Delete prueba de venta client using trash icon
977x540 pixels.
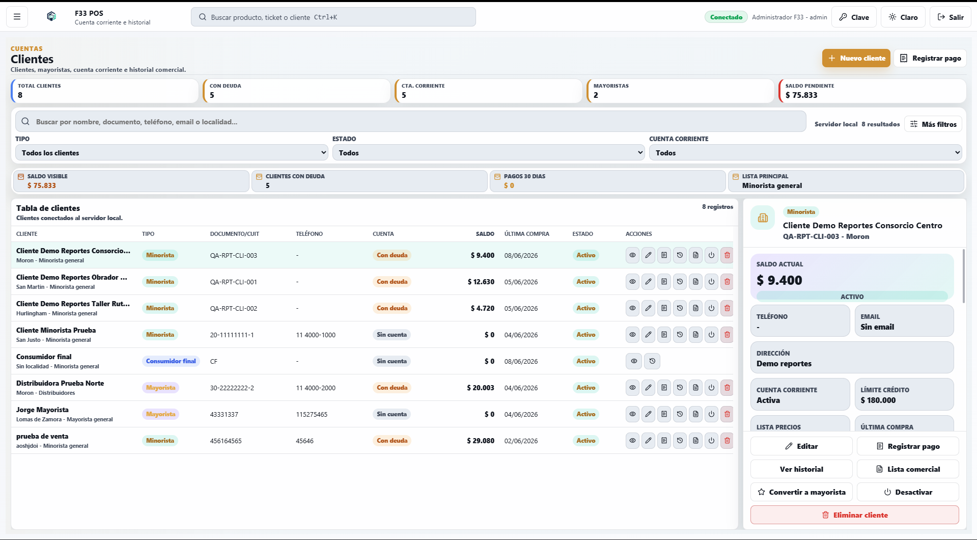click(727, 441)
